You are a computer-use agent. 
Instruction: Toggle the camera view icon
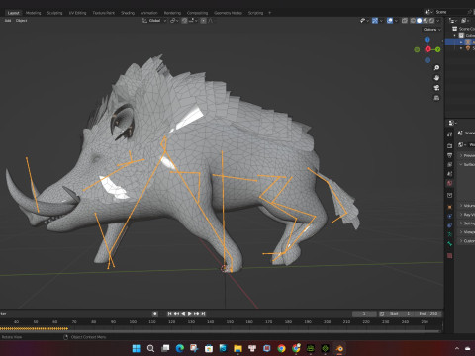pyautogui.click(x=436, y=88)
